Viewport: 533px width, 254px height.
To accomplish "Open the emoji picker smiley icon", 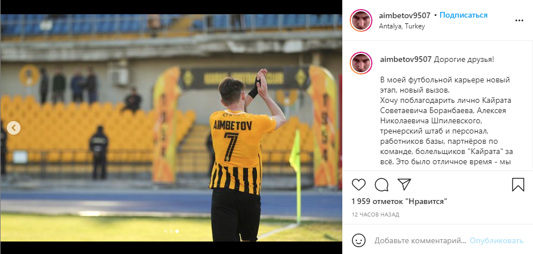I will point(359,241).
